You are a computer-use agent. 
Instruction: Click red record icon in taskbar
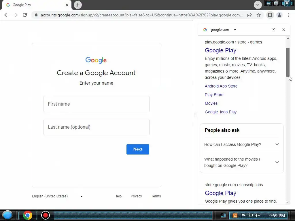tap(45, 215)
